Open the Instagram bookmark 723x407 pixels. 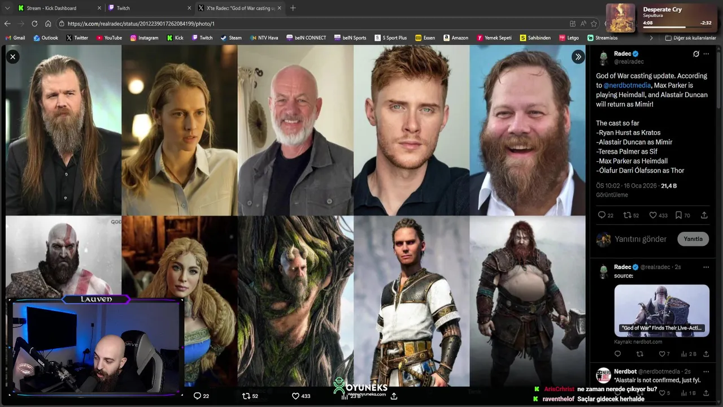pyautogui.click(x=144, y=38)
